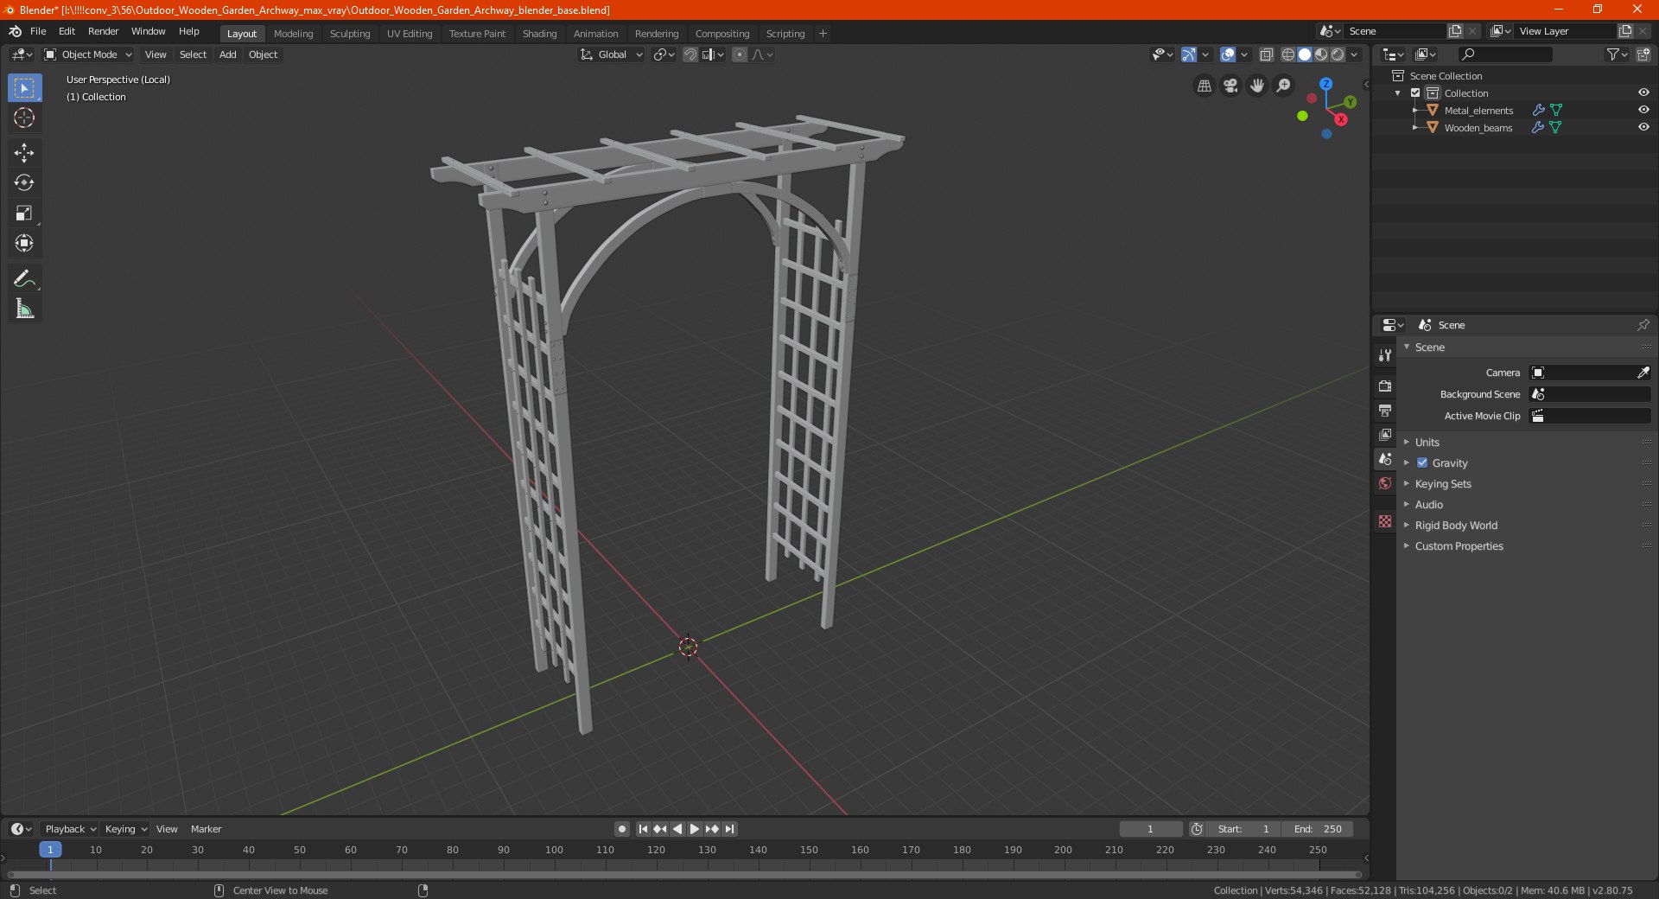1659x899 pixels.
Task: Click the pan view hand icon
Action: [x=1257, y=86]
